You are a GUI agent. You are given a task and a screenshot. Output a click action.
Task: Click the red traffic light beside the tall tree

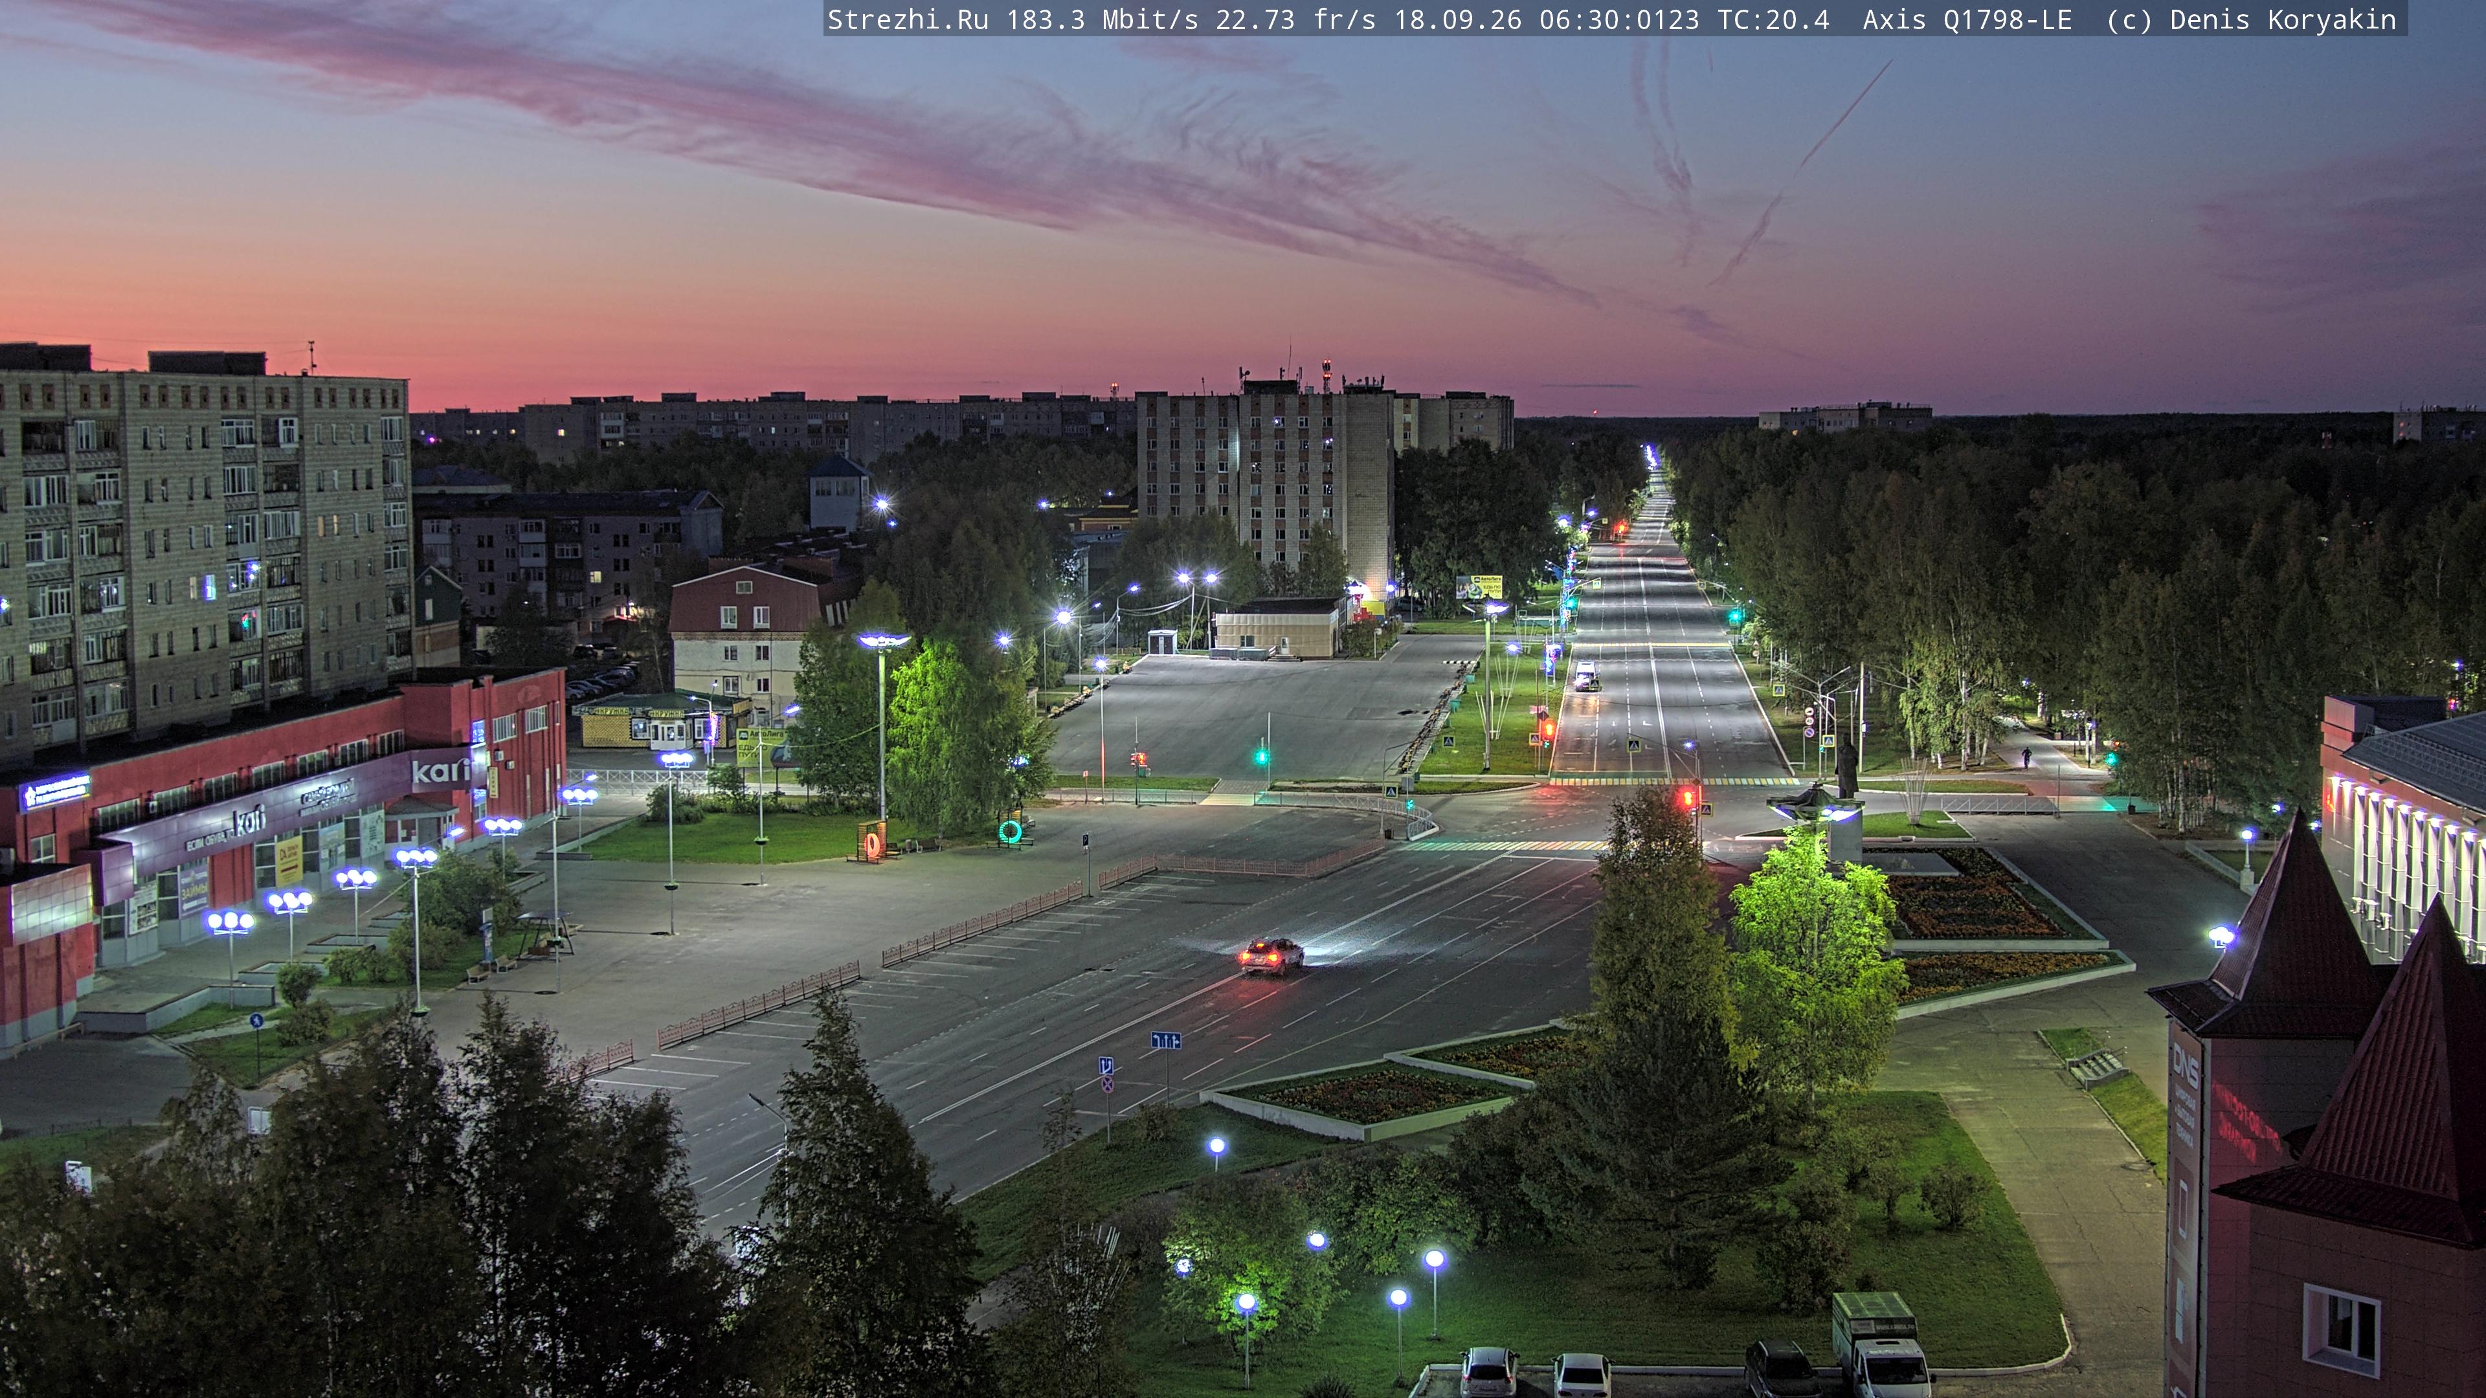[1688, 797]
